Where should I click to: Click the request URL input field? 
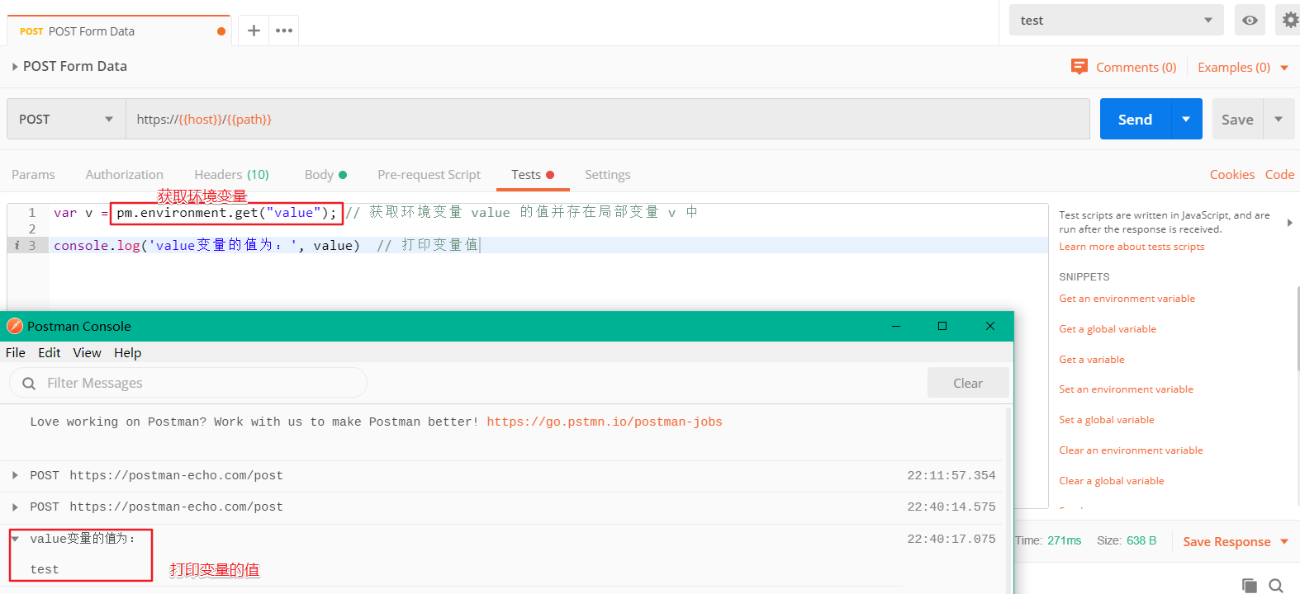coord(608,119)
